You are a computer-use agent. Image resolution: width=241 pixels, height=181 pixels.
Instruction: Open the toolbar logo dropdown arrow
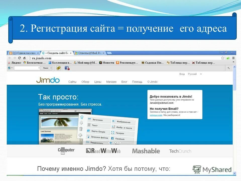(12, 68)
